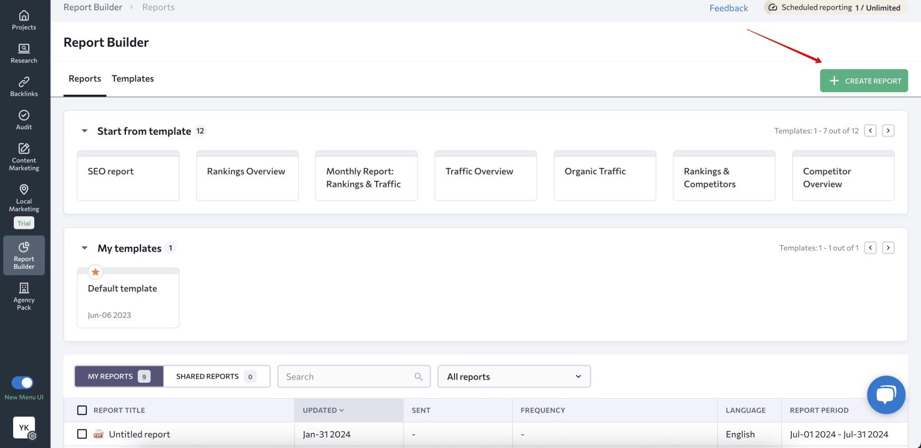
Task: Collapse the My templates section
Action: (84, 247)
